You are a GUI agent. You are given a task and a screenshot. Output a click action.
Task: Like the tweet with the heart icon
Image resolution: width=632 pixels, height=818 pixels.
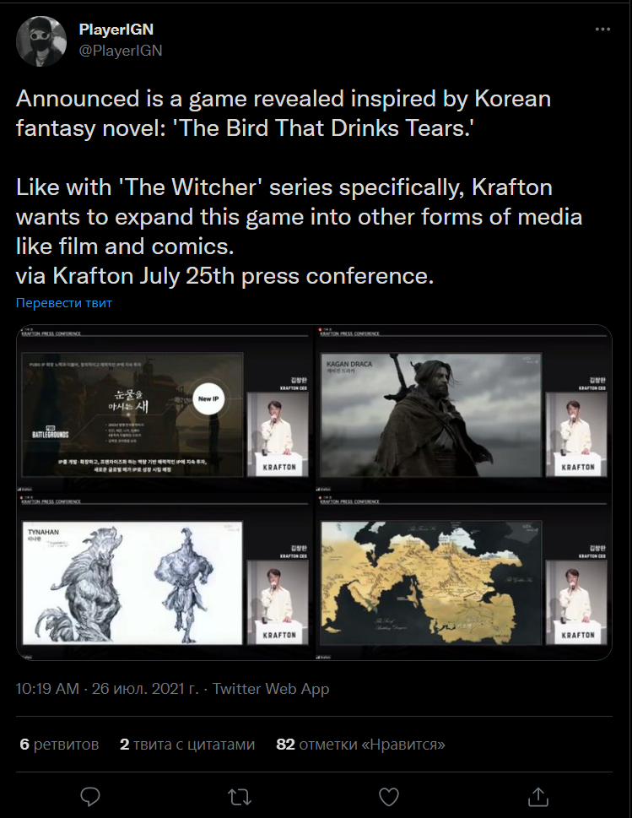tap(388, 797)
